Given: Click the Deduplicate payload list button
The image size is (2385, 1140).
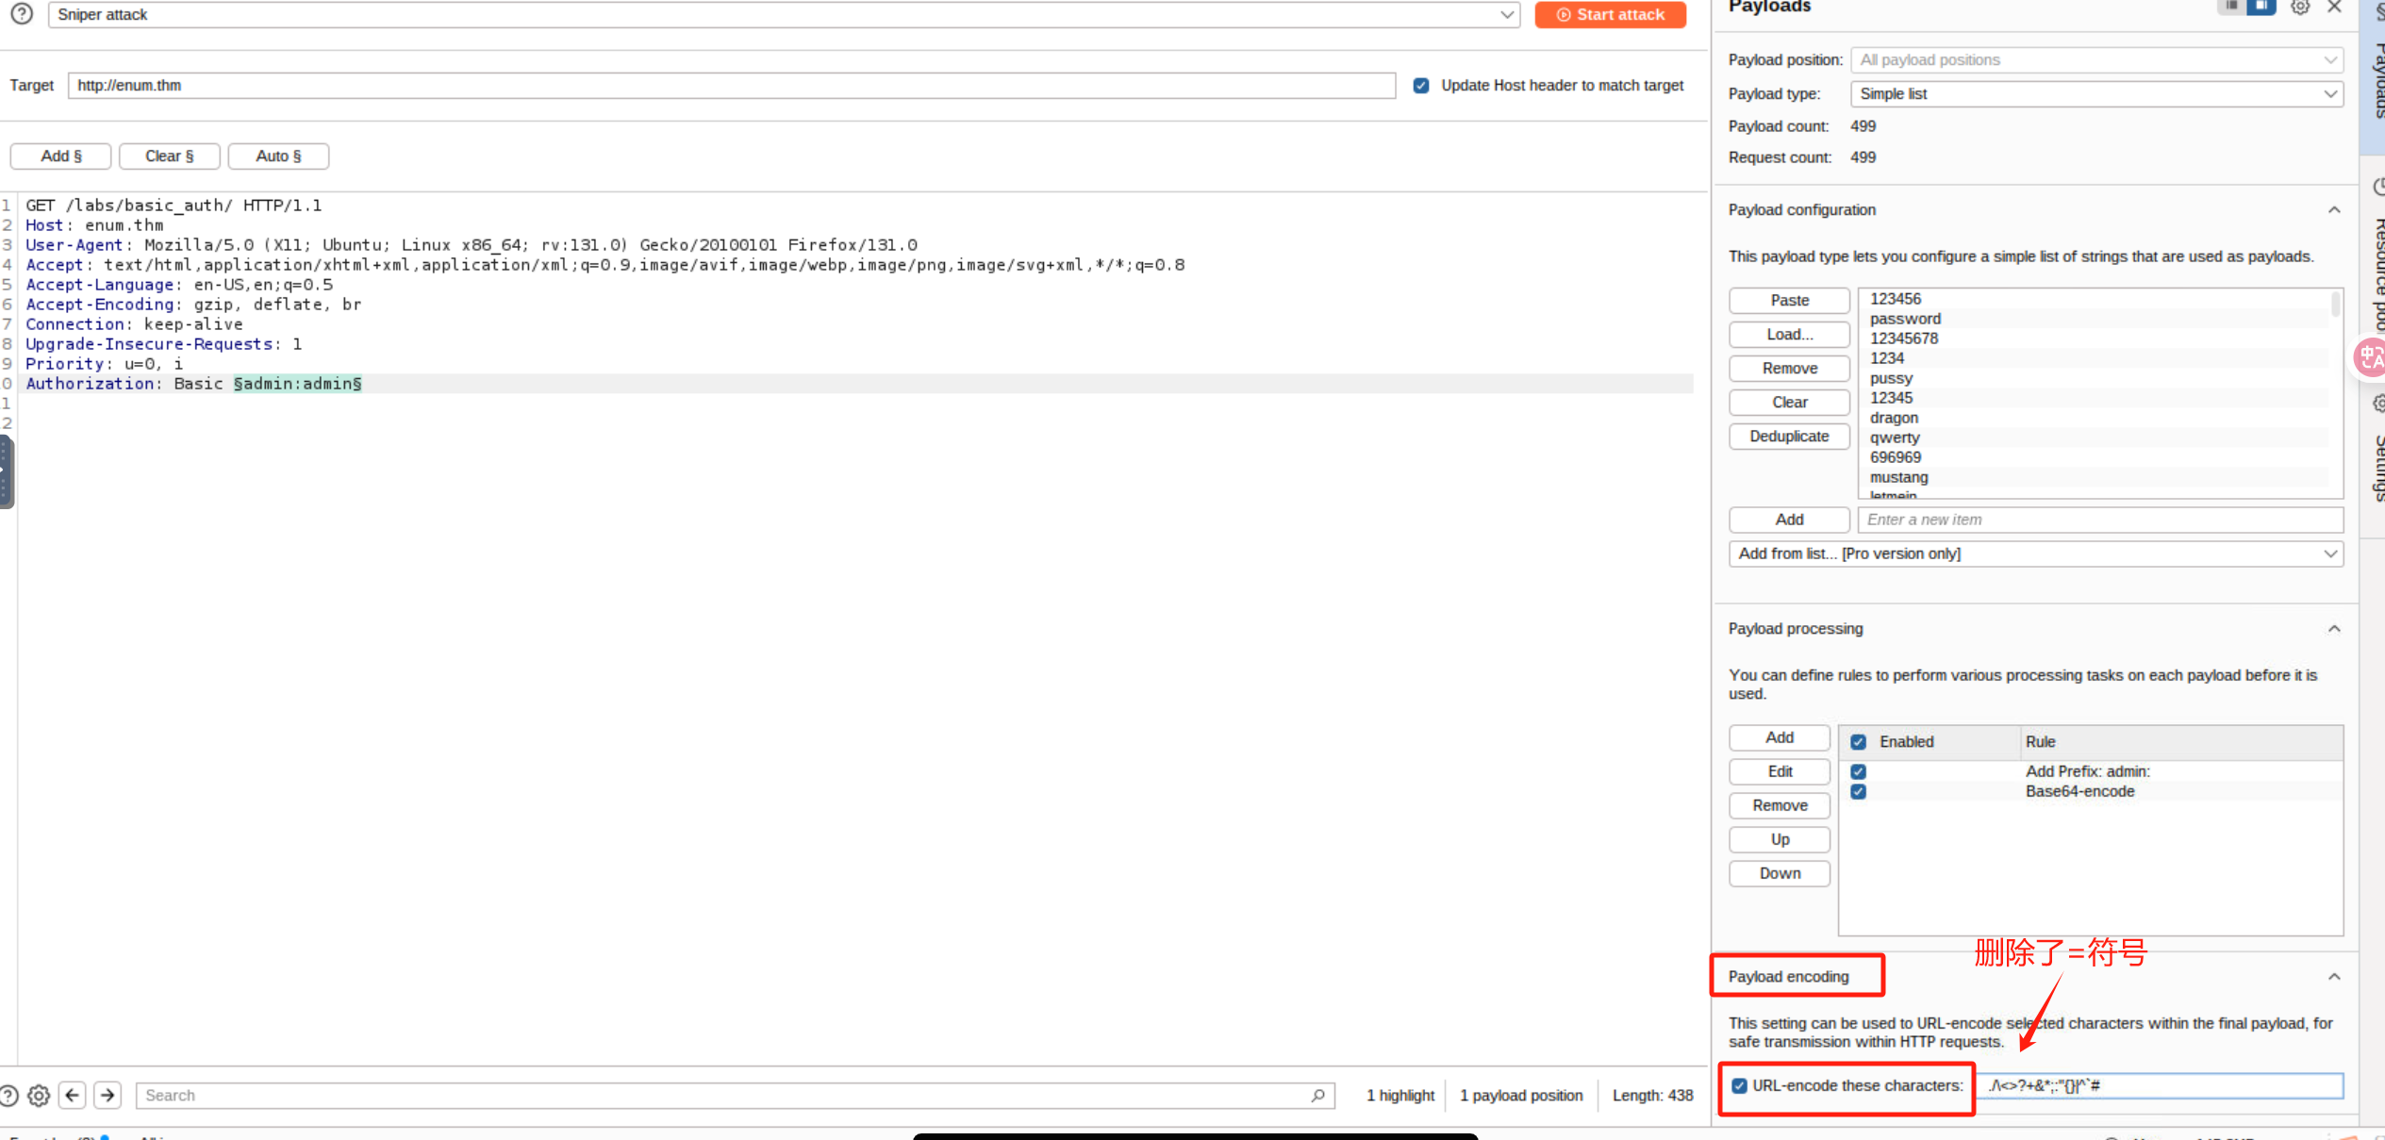Looking at the screenshot, I should pos(1788,437).
